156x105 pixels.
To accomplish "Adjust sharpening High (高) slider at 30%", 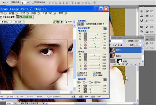I will pyautogui.click(x=91, y=86).
